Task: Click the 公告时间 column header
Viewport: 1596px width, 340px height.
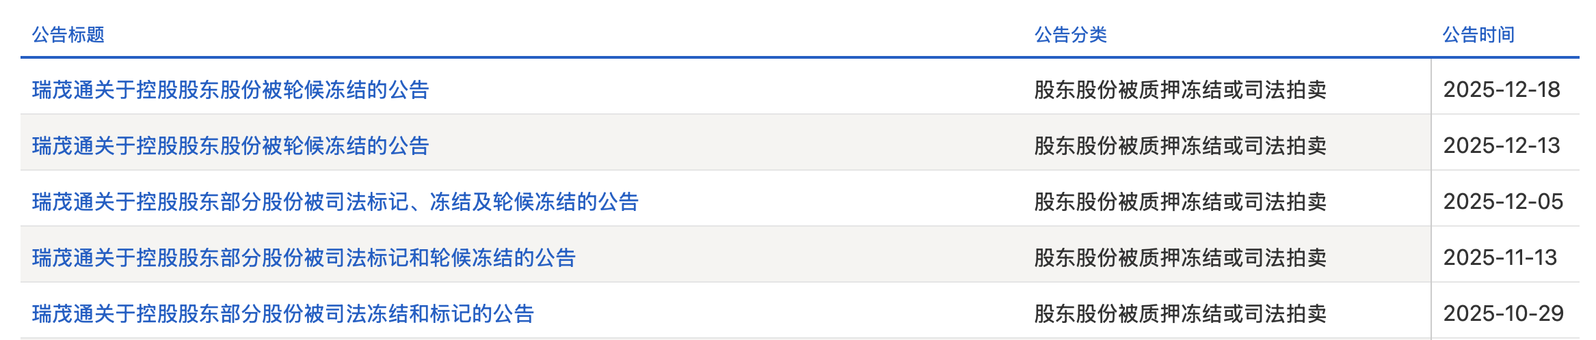Action: [1478, 35]
